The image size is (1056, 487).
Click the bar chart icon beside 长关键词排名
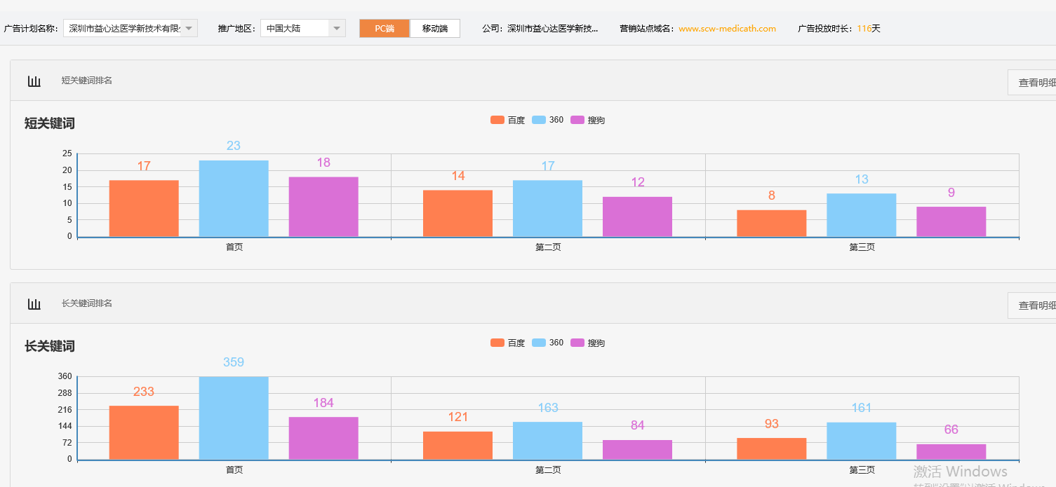(34, 304)
